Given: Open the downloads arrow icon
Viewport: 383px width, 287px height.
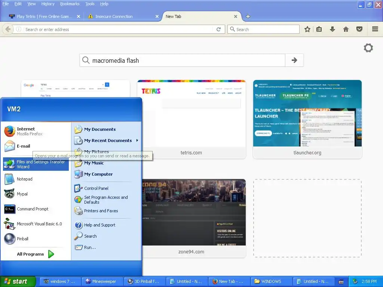Looking at the screenshot, I should [x=333, y=29].
